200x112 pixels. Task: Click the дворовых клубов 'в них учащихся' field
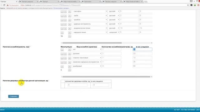coord(101,85)
